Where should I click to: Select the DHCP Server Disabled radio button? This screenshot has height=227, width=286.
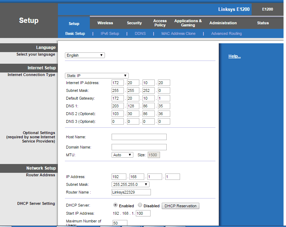(140, 205)
